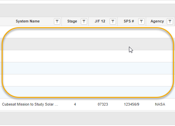This screenshot has width=175, height=126.
Task: Sort by Stage column header
Action: pos(72,21)
